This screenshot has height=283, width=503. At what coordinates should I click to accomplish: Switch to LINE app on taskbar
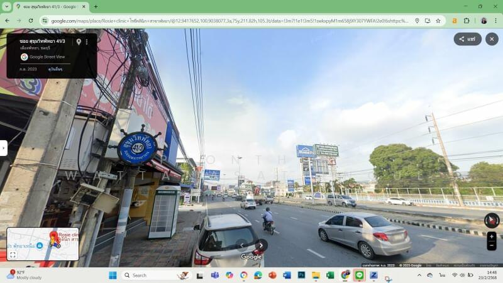(x=359, y=275)
